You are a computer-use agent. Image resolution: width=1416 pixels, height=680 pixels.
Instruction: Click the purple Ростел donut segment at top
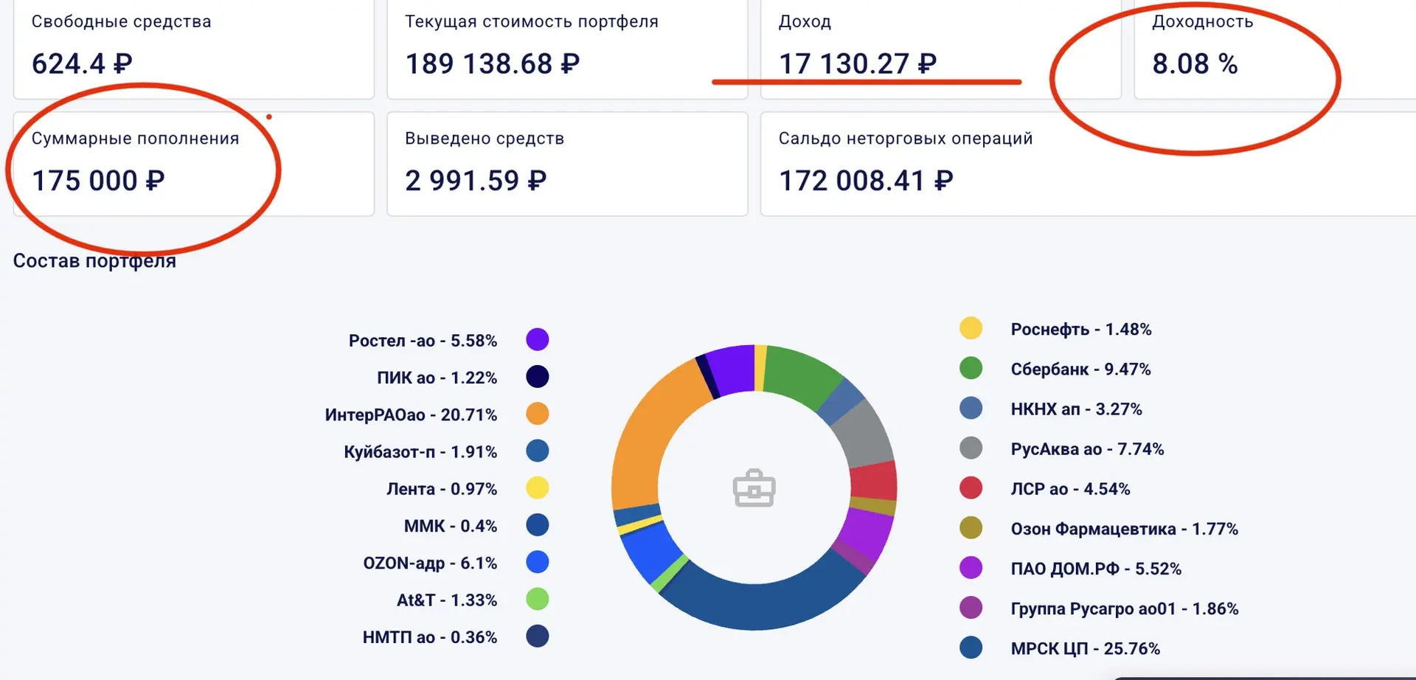pyautogui.click(x=732, y=369)
